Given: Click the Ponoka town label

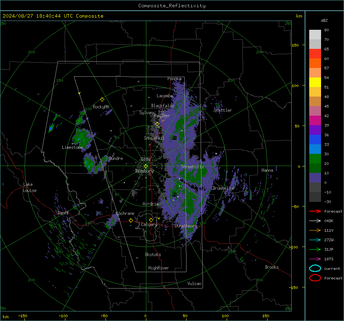Looking at the screenshot, I should pos(174,79).
